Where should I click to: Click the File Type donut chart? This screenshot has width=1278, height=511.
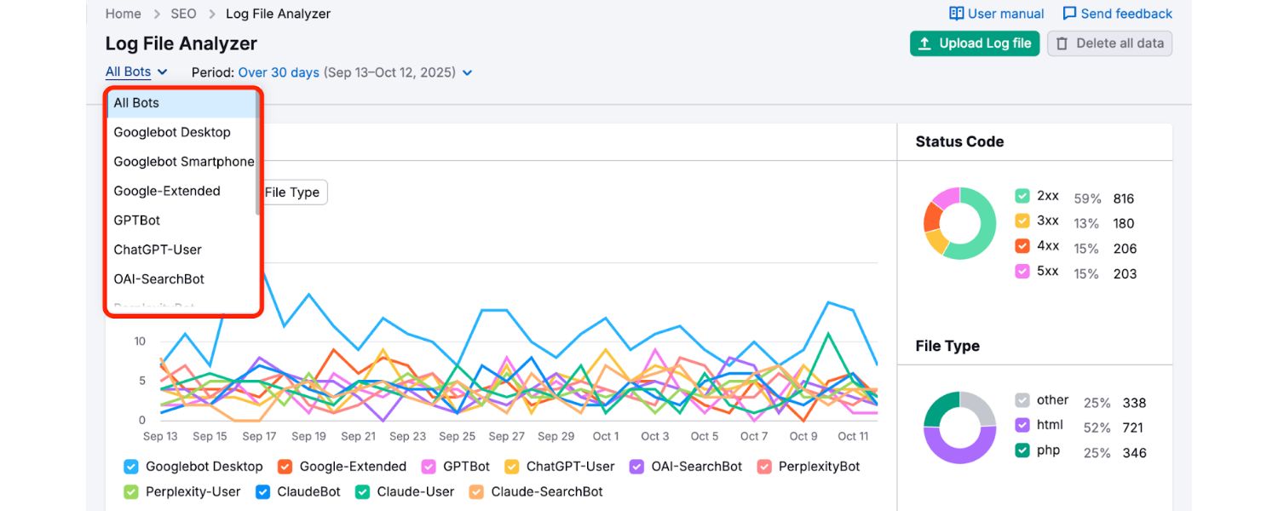[x=960, y=427]
